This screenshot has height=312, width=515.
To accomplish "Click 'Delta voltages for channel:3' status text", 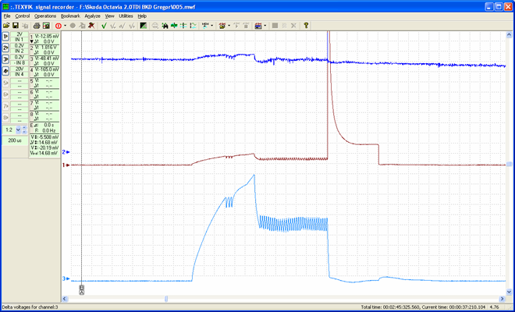I will tap(30, 307).
